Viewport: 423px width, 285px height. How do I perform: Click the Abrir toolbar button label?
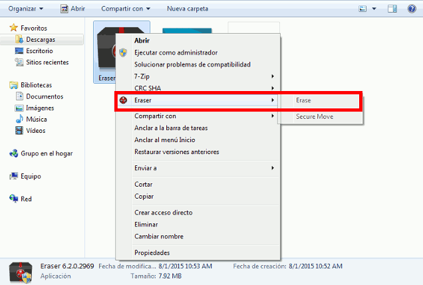[78, 9]
